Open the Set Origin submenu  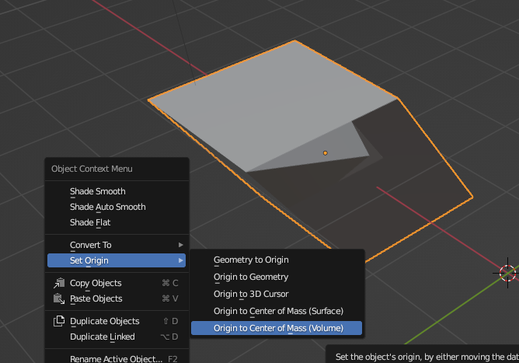(117, 260)
